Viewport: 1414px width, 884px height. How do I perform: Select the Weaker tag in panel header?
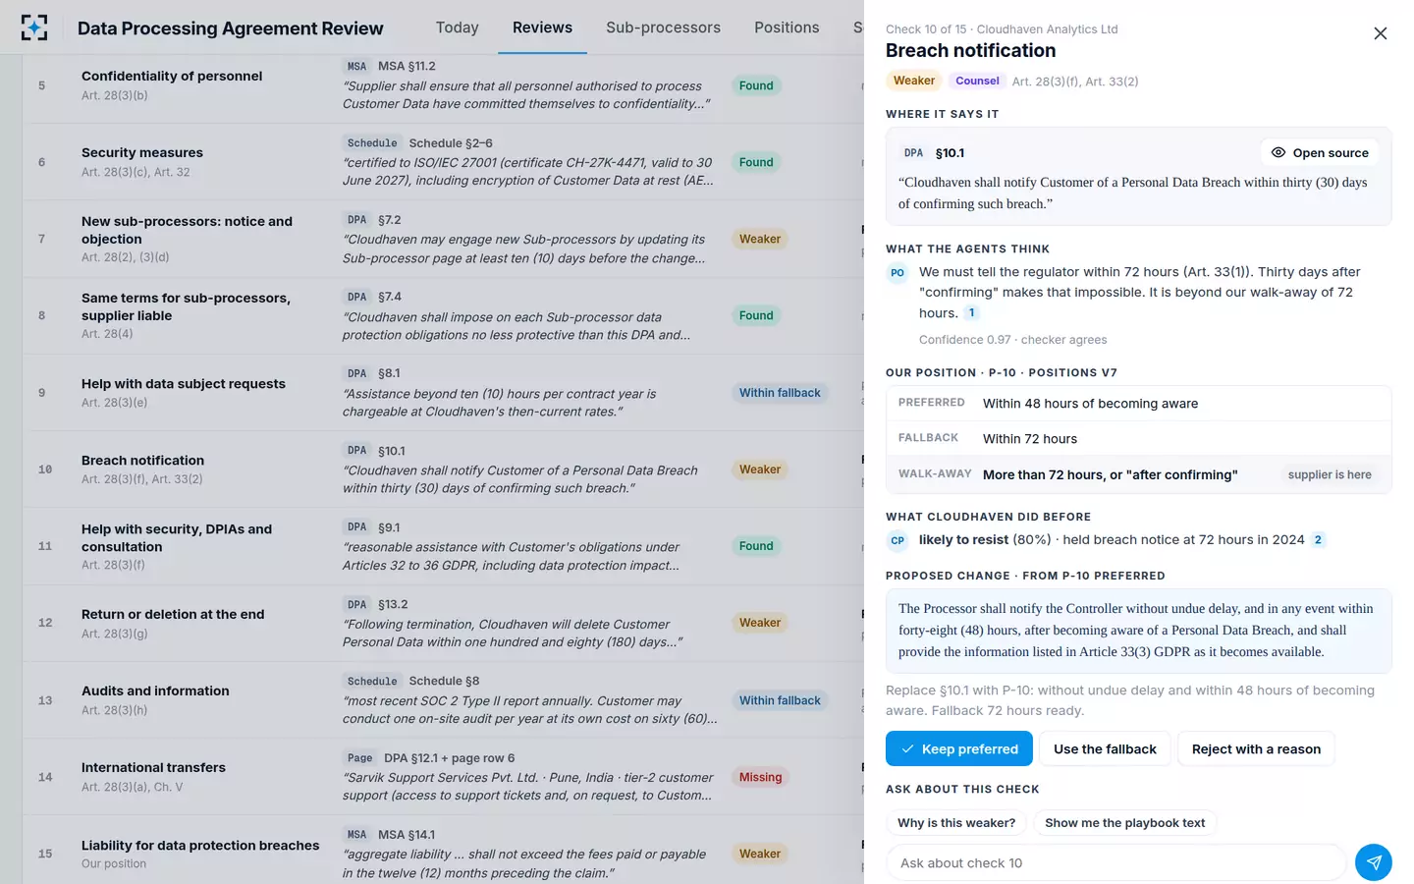pyautogui.click(x=913, y=81)
